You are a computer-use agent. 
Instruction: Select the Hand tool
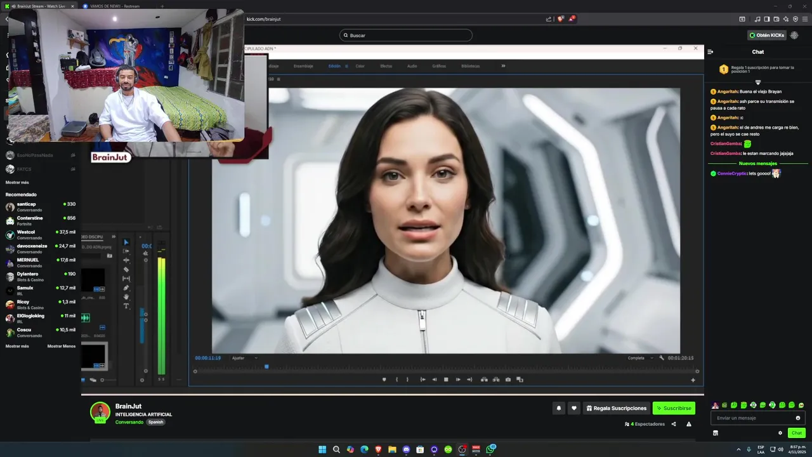[126, 297]
